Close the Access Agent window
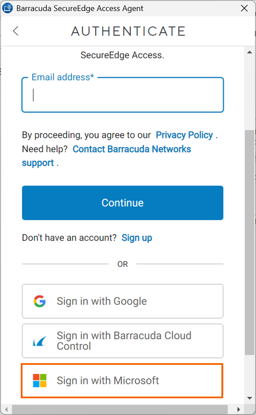The height and width of the screenshot is (415, 256). pyautogui.click(x=244, y=8)
